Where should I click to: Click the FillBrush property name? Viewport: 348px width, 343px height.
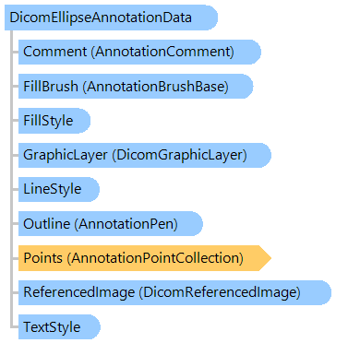tap(51, 87)
